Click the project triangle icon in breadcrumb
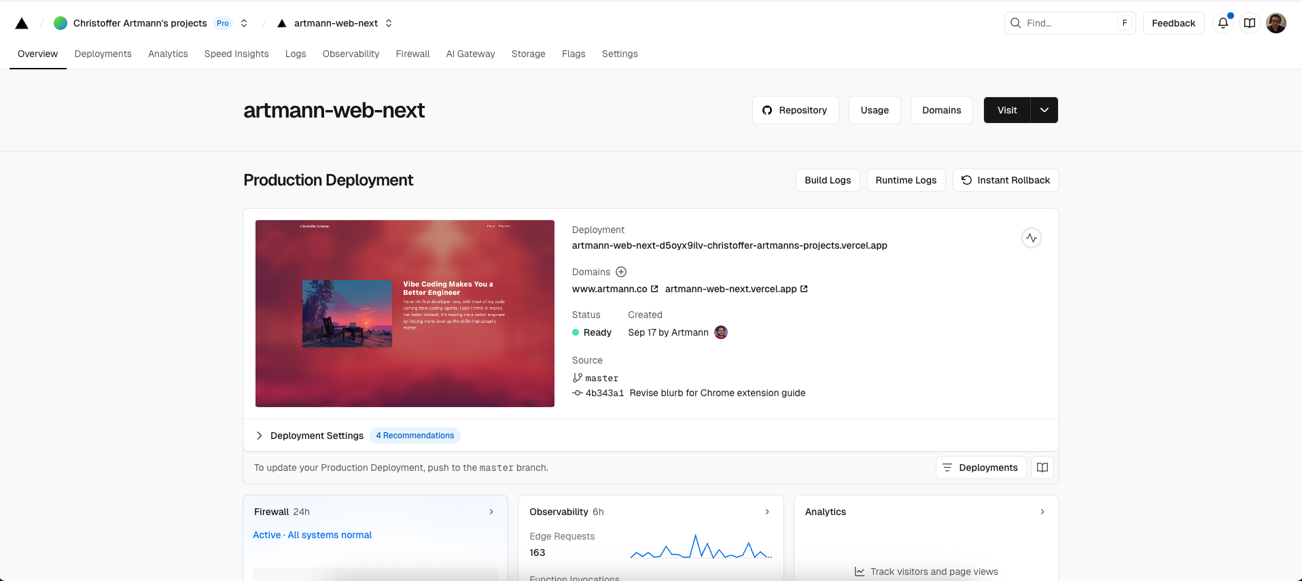 click(282, 23)
